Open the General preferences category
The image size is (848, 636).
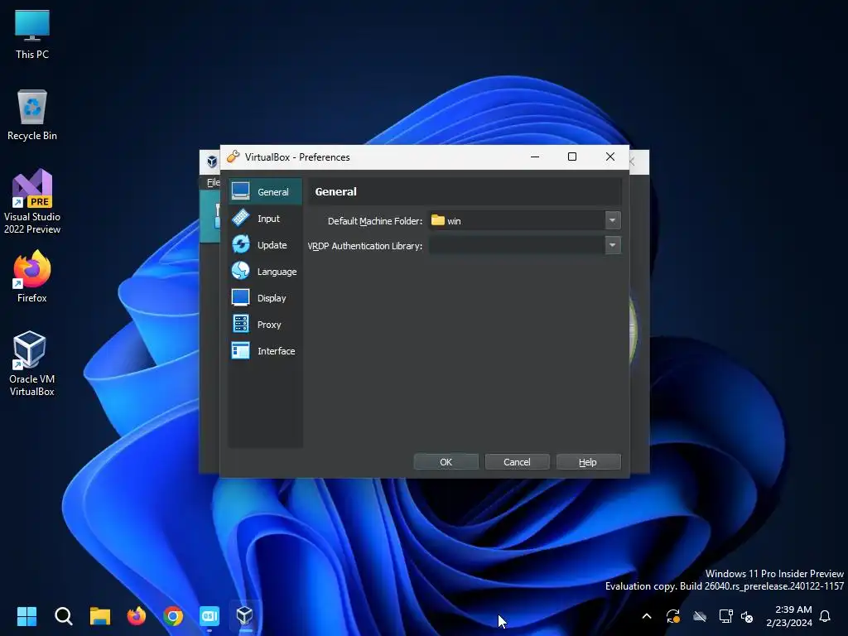pos(265,192)
